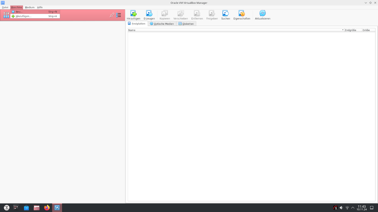Open system settings from the taskbar
Image resolution: width=378 pixels, height=212 pixels.
coord(16,208)
